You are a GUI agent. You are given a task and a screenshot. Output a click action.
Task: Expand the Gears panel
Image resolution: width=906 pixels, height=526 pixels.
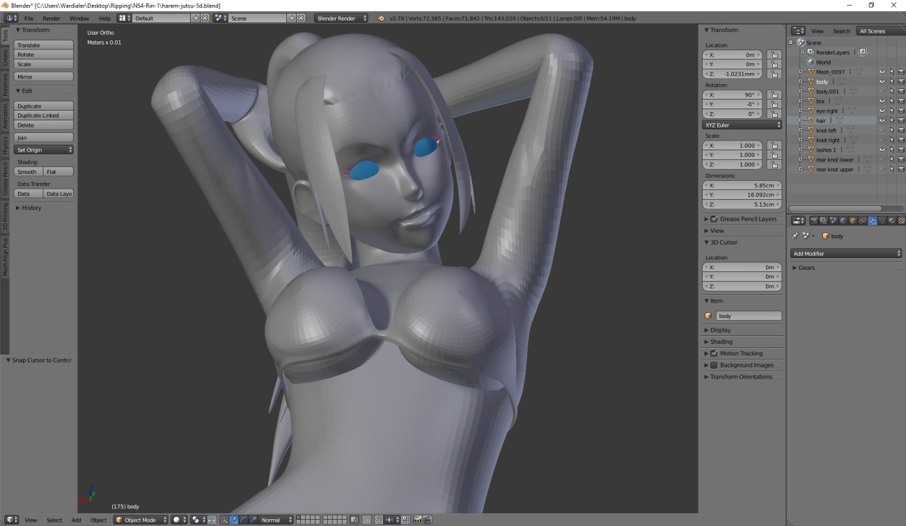[806, 268]
